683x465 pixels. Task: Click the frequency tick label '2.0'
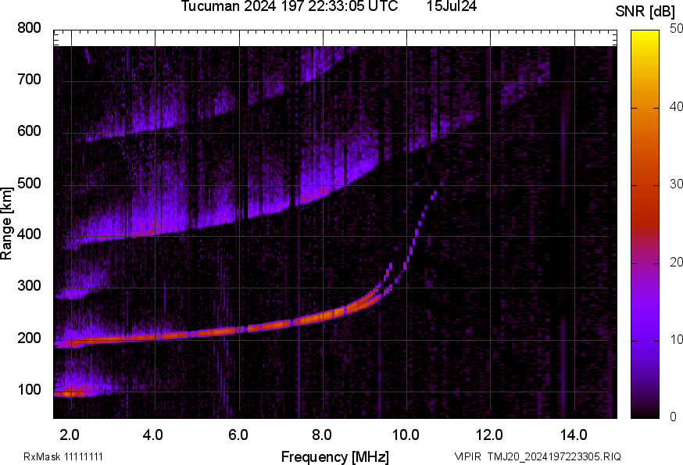(70, 435)
